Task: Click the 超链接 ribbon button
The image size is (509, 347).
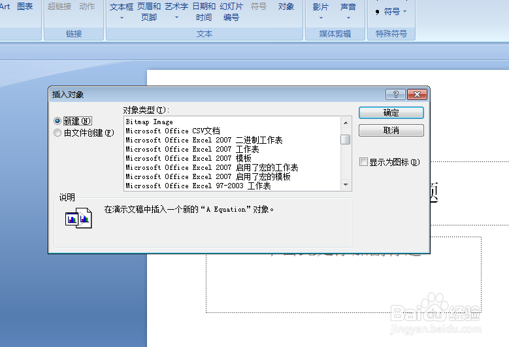Action: (59, 7)
